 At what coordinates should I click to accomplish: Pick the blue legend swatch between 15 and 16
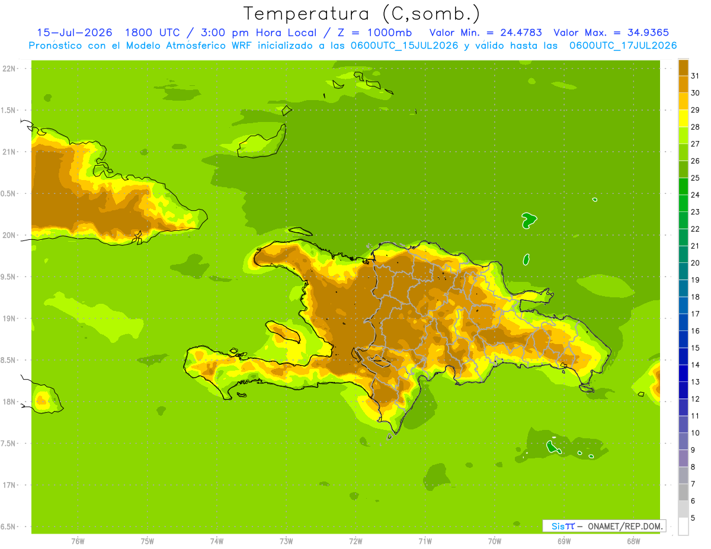[683, 339]
